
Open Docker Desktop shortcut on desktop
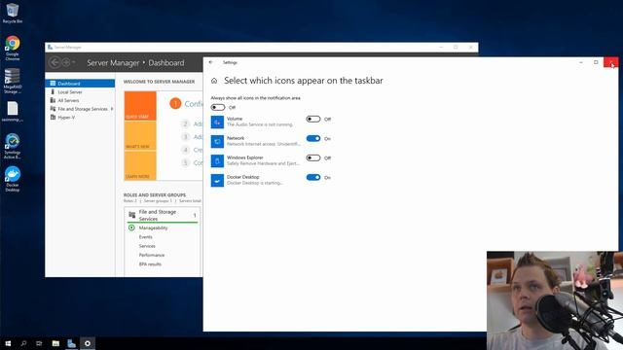(x=13, y=179)
